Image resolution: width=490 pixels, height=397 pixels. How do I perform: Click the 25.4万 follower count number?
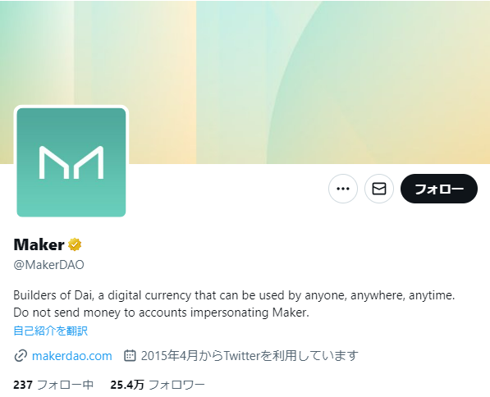(x=127, y=385)
